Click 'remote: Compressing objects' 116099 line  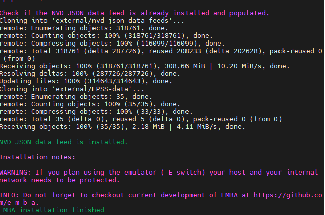112,44
